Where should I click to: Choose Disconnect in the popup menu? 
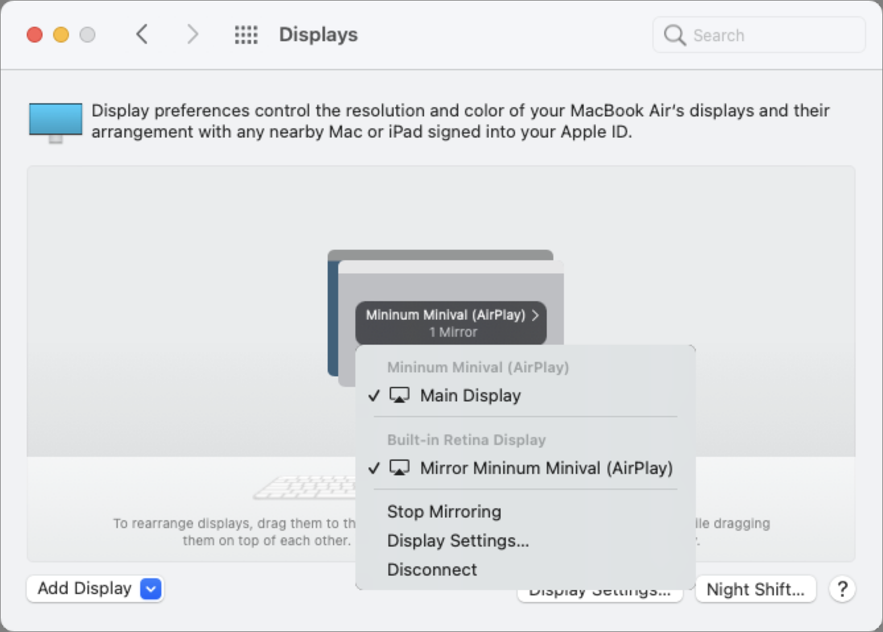coord(432,569)
